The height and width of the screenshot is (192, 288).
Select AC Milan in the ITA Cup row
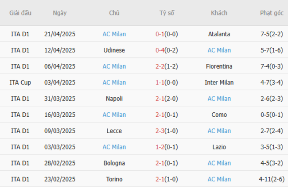tap(114, 83)
